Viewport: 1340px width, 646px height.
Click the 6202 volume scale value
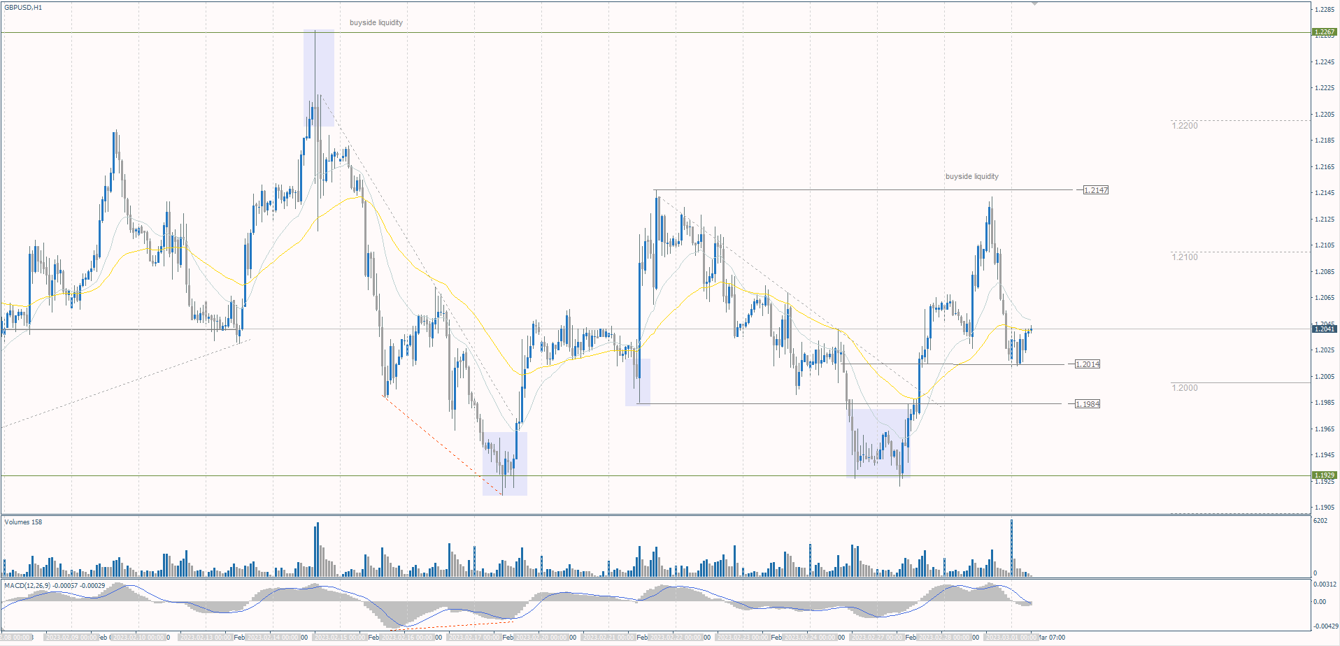[x=1320, y=521]
